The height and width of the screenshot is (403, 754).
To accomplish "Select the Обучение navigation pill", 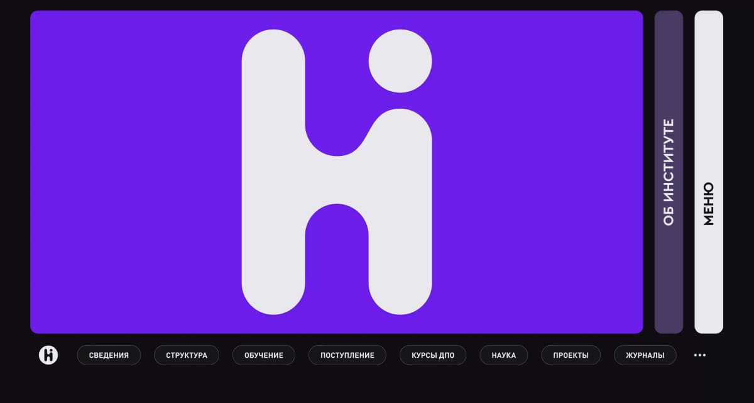I will tap(263, 355).
